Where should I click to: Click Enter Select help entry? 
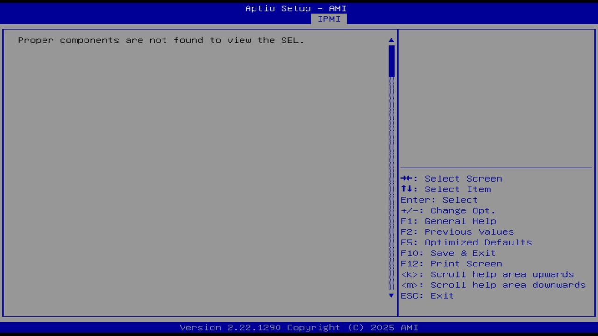(439, 200)
